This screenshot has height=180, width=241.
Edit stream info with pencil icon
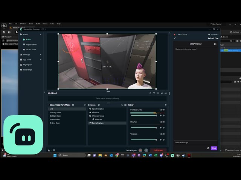[175, 38]
